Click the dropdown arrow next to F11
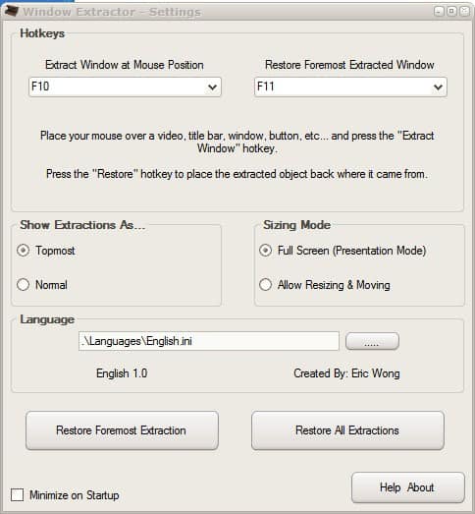Screen dimensions: 475x514 (438, 87)
